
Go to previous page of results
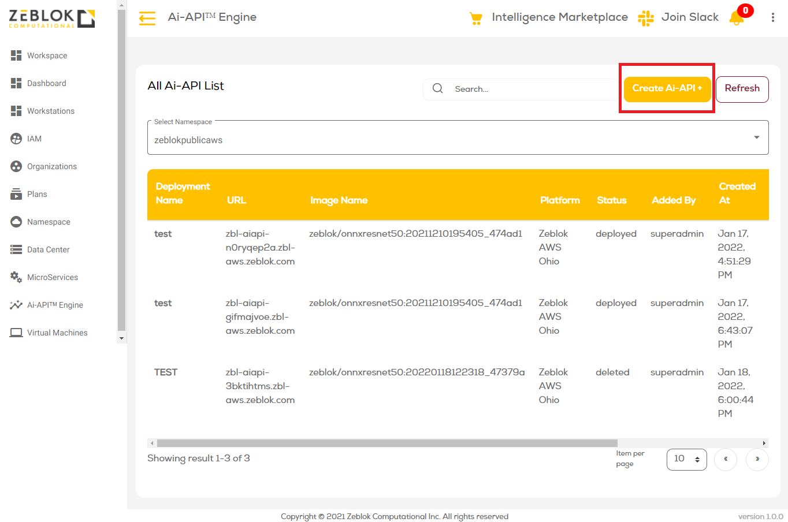pos(725,459)
